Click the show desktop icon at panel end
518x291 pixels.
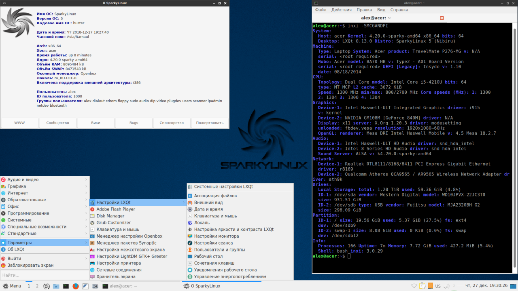coord(514,286)
